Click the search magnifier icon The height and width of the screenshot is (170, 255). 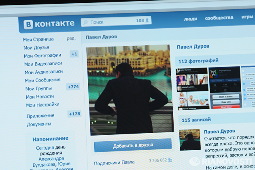pyautogui.click(x=85, y=22)
